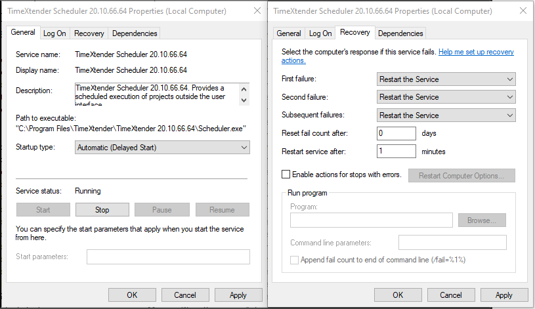Open Log On tab in right window
Screen dimensions: 535x309
(x=320, y=33)
